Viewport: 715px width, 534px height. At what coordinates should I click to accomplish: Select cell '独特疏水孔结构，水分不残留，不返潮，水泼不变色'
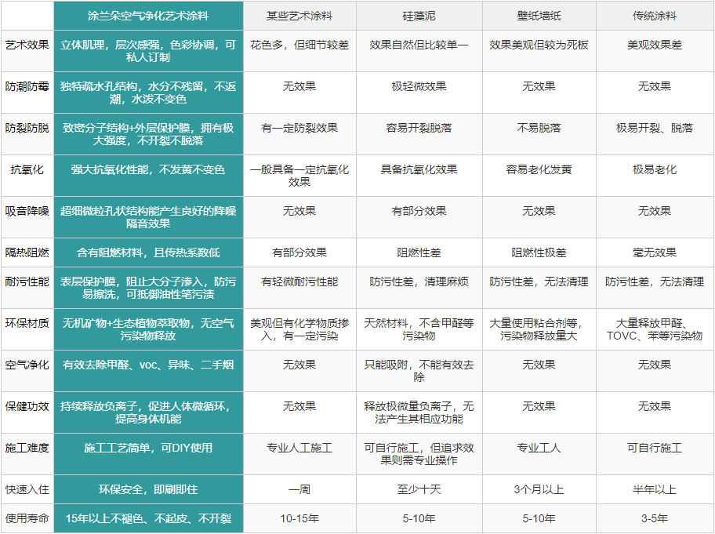(148, 93)
